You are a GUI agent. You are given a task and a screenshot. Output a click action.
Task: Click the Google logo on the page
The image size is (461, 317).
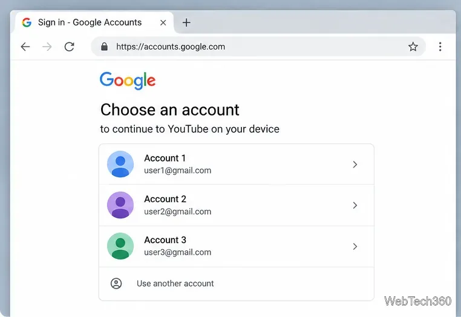pyautogui.click(x=128, y=80)
